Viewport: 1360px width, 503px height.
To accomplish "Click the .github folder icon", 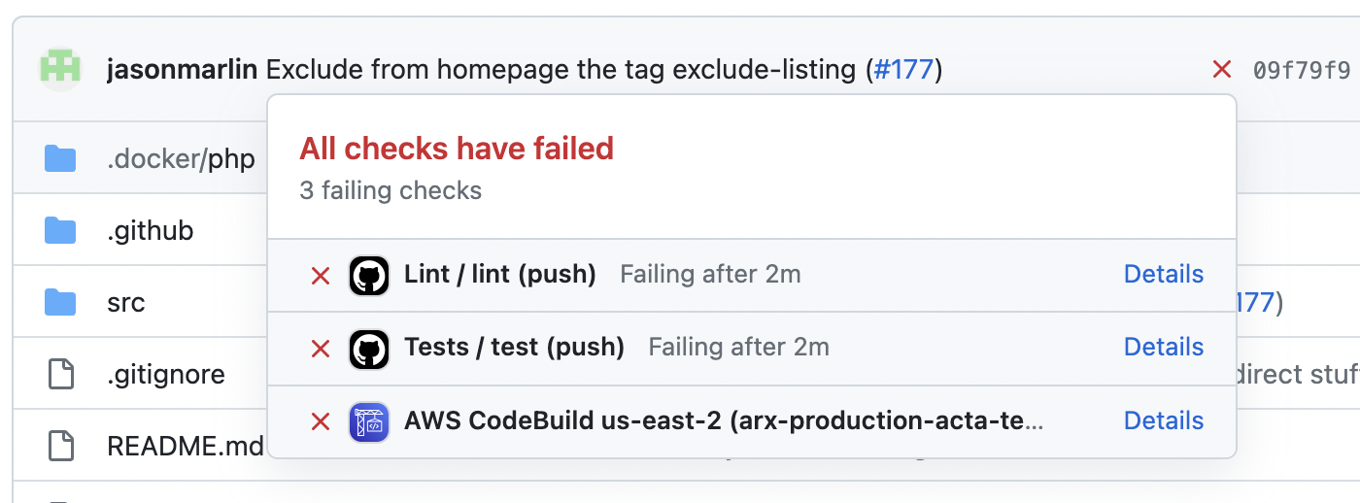I will pos(60,230).
